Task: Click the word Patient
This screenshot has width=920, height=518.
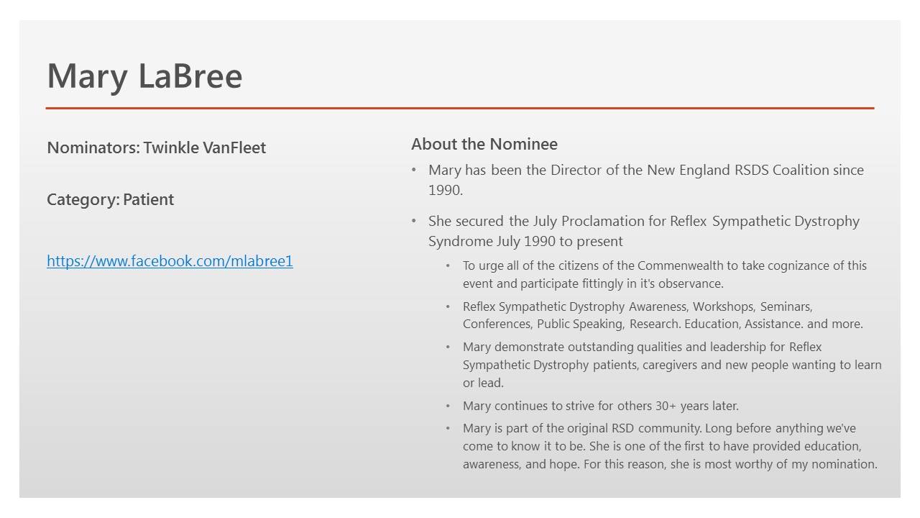Action: (148, 200)
